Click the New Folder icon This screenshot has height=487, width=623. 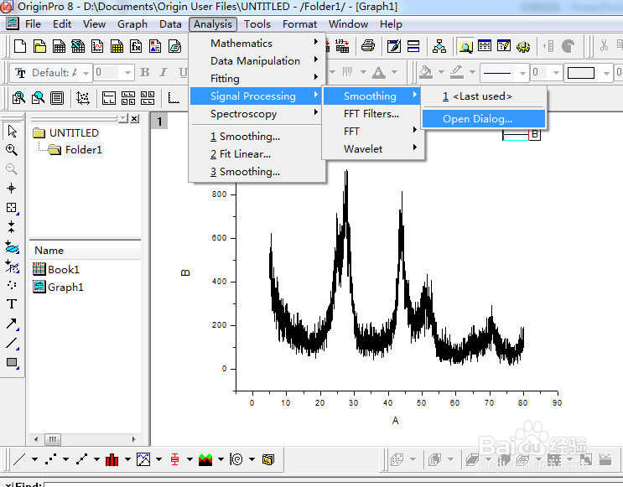(39, 46)
